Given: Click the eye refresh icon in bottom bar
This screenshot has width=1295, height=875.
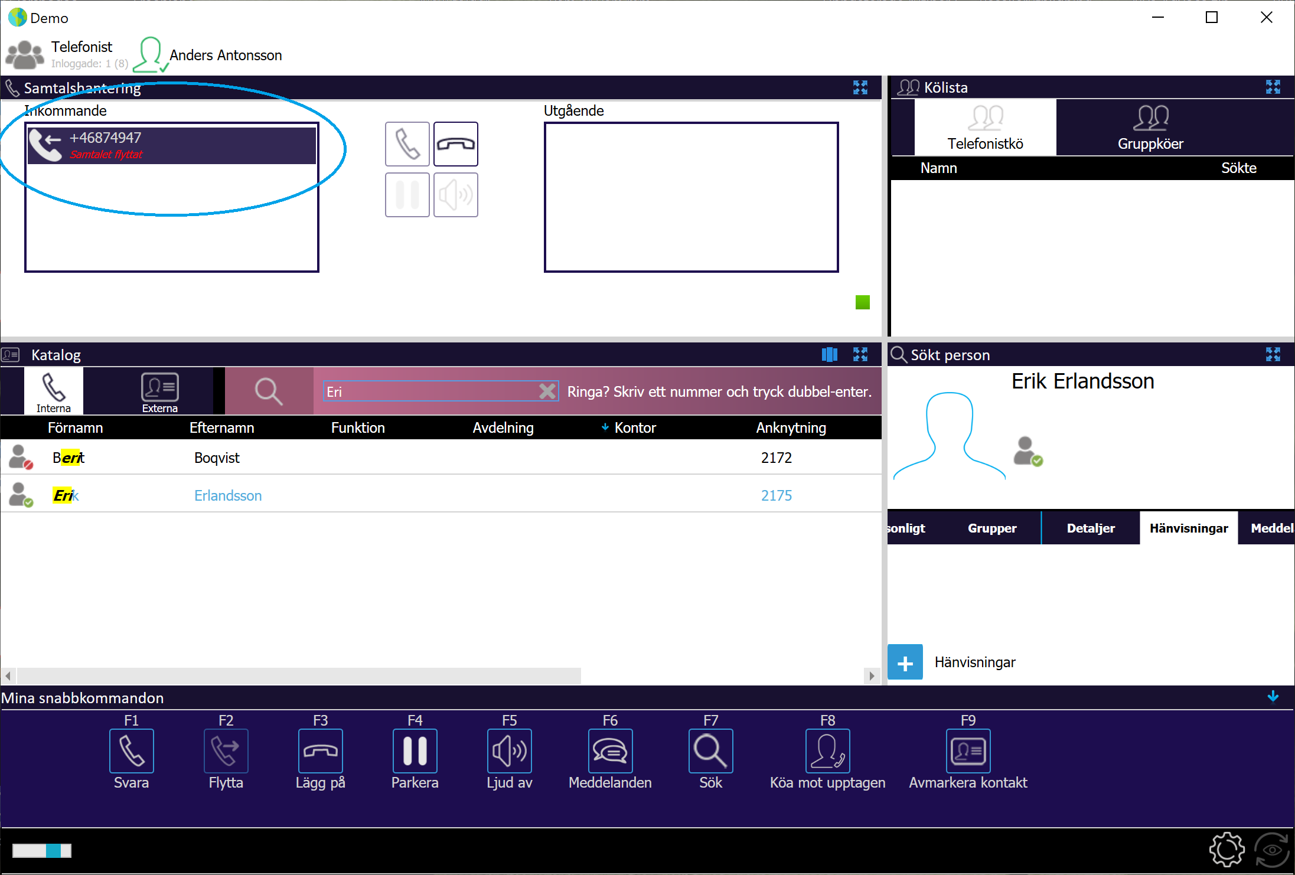Looking at the screenshot, I should point(1271,850).
